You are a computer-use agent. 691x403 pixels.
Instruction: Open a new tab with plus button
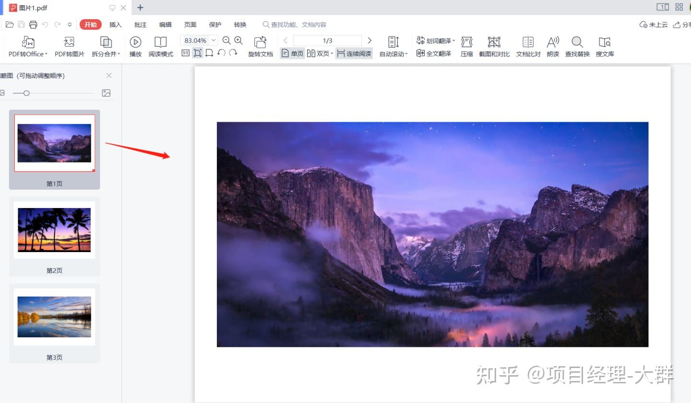coord(140,7)
